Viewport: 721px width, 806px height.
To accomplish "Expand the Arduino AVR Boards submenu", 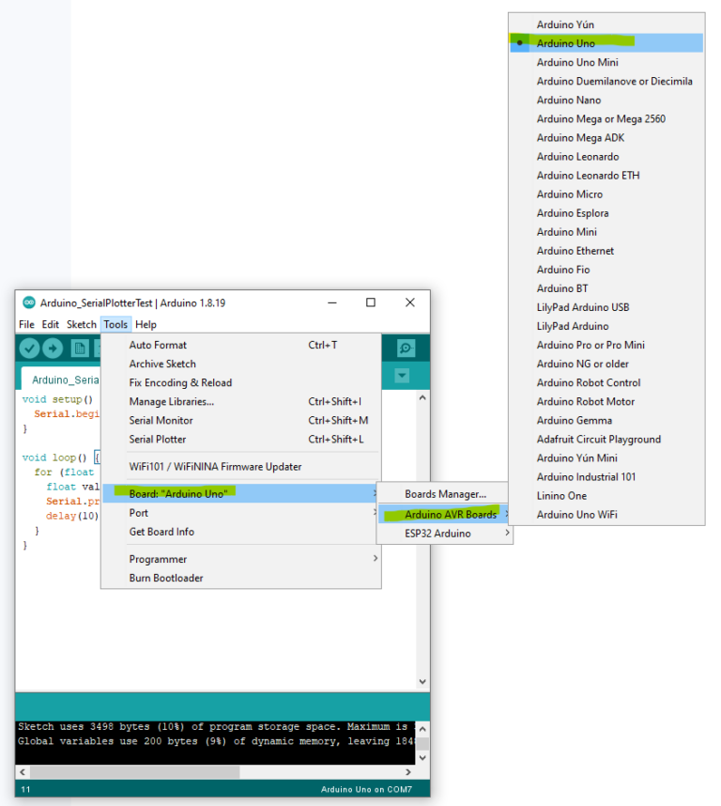I will [x=451, y=514].
